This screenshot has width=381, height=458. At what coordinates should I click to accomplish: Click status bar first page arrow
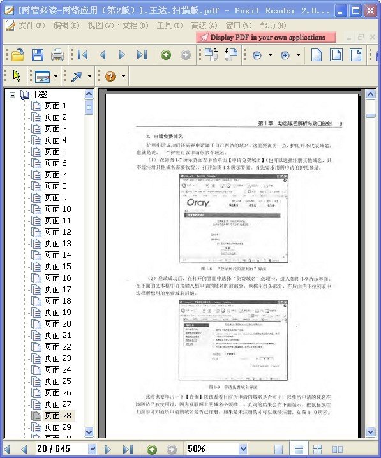tap(6, 449)
